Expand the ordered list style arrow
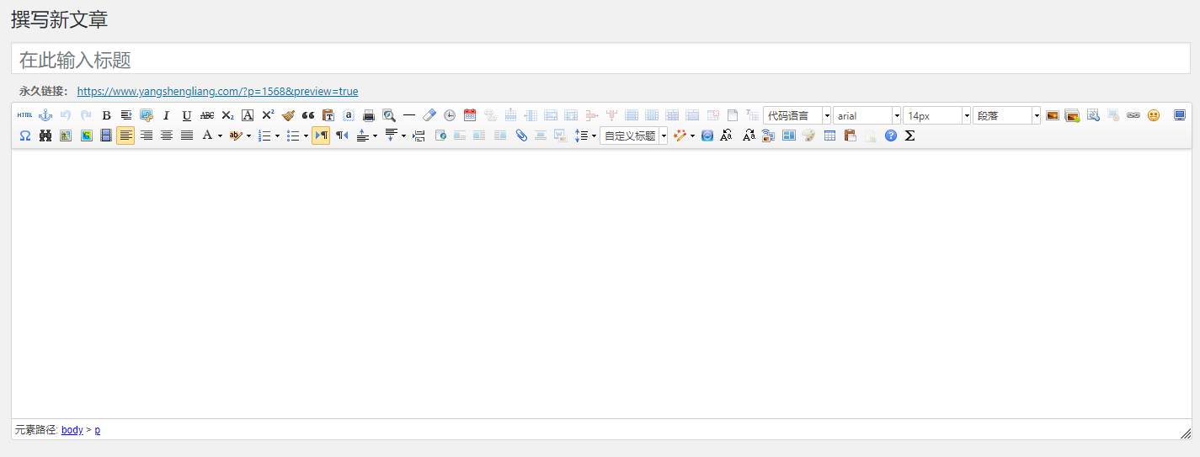This screenshot has width=1200, height=457. click(x=277, y=136)
